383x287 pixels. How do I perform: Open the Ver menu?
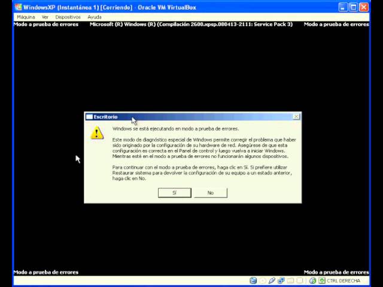(x=45, y=17)
